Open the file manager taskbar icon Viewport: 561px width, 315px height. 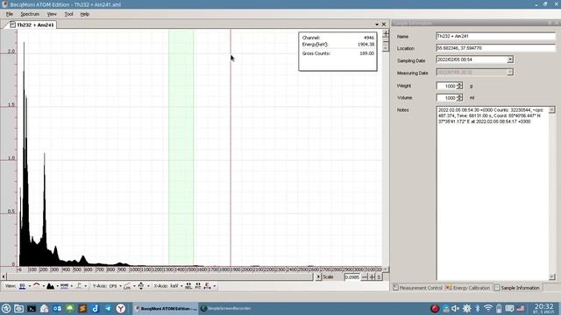coord(18,309)
